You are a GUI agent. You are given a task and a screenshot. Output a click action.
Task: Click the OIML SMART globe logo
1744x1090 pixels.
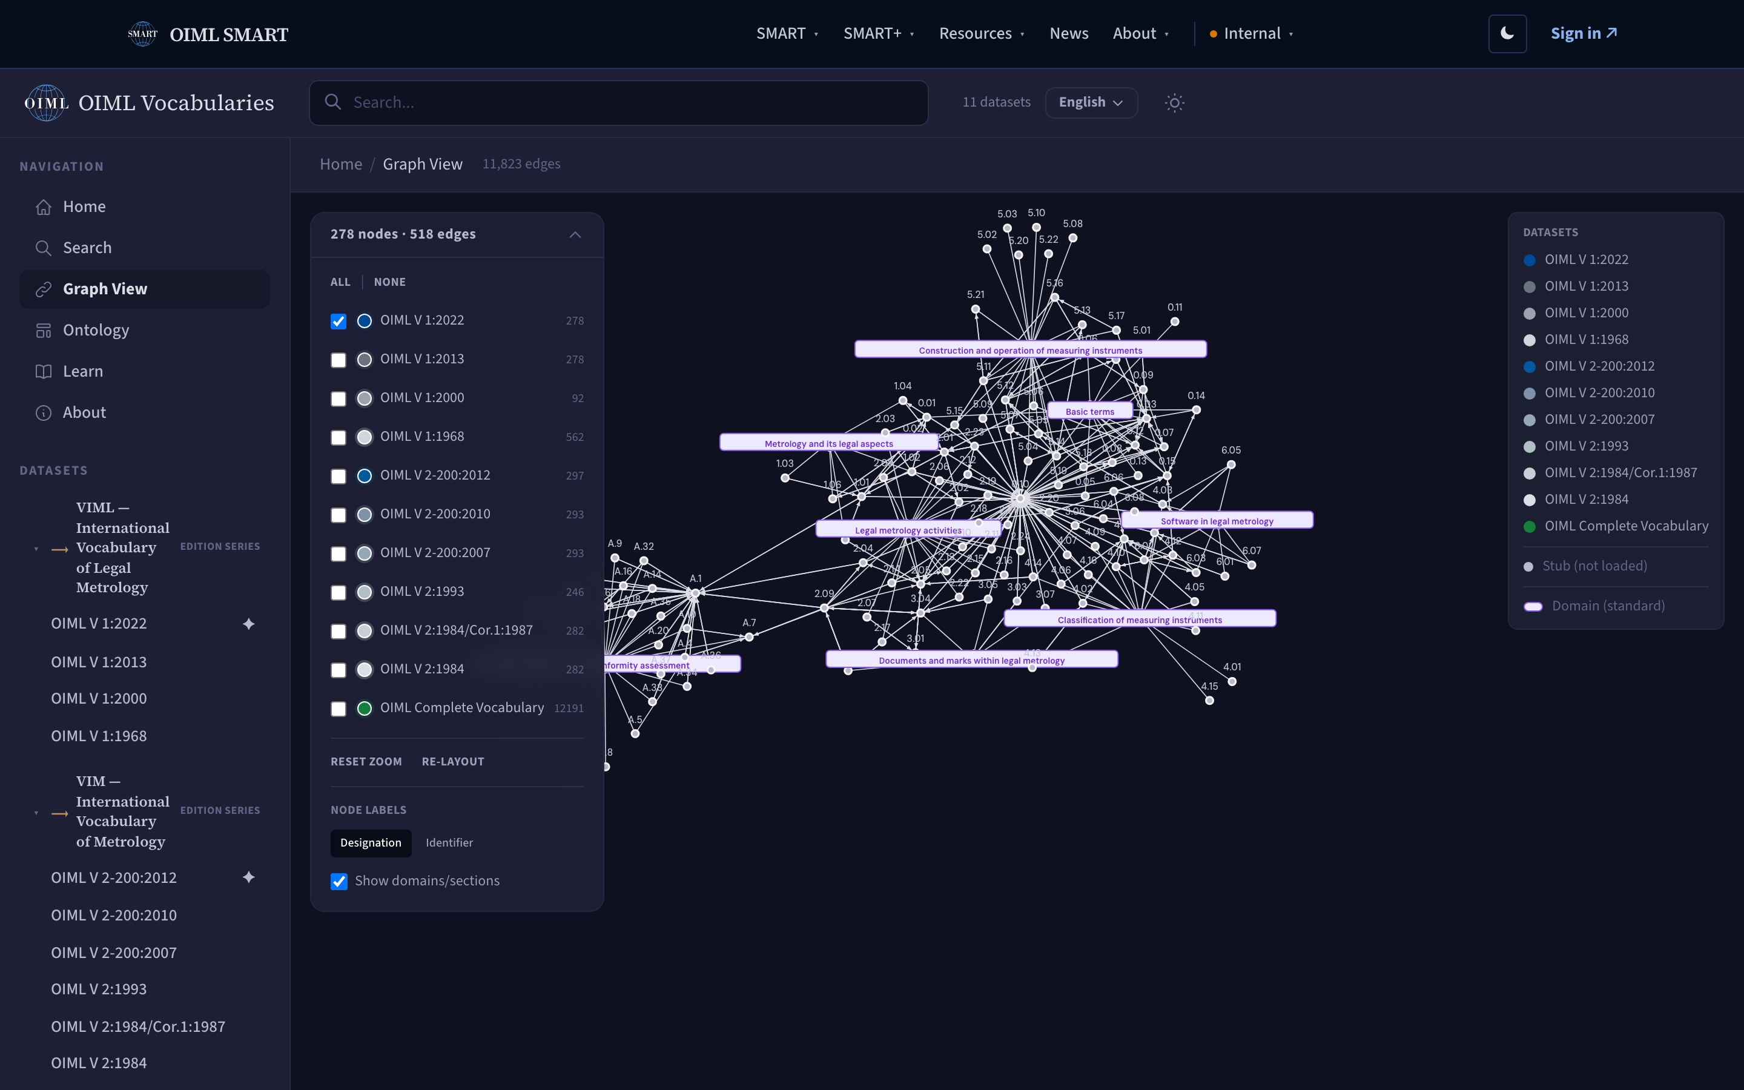click(x=143, y=34)
